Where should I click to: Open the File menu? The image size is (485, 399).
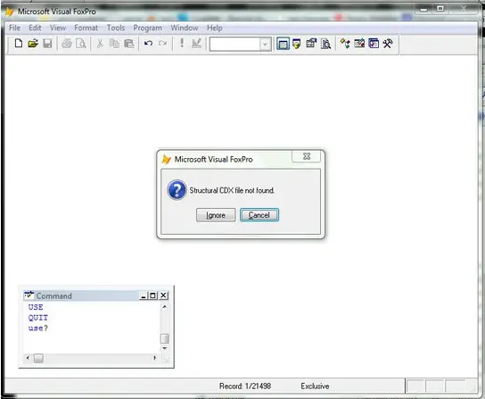[x=14, y=28]
